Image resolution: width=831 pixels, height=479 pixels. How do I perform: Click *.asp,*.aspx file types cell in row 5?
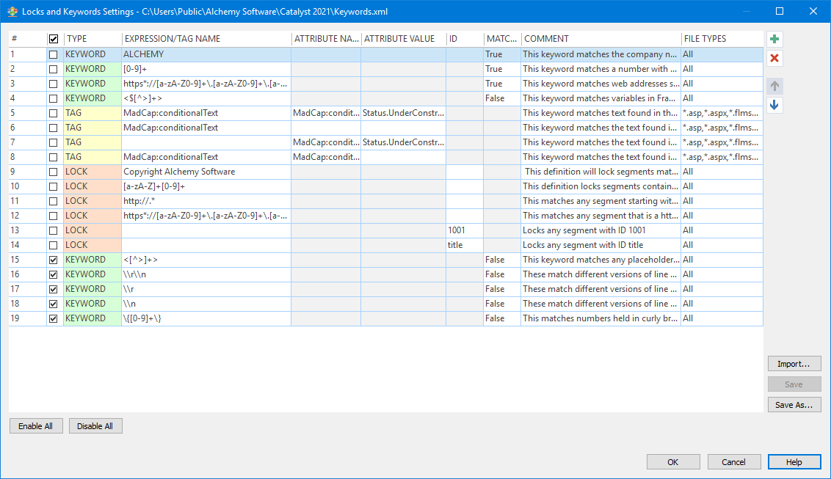tap(722, 113)
